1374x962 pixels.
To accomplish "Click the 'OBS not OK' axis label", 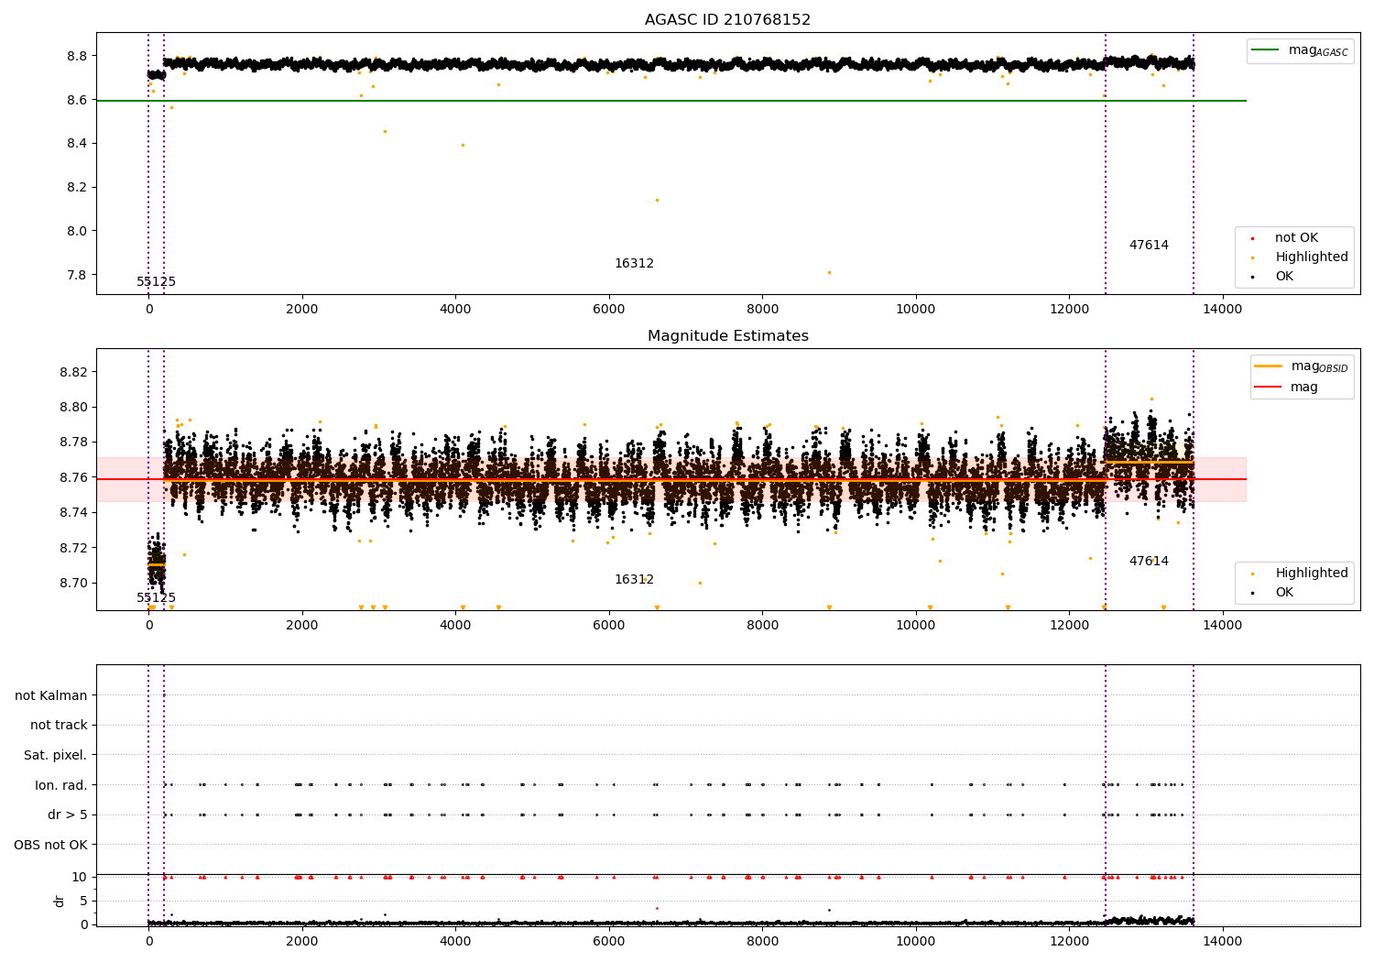I will [x=51, y=846].
